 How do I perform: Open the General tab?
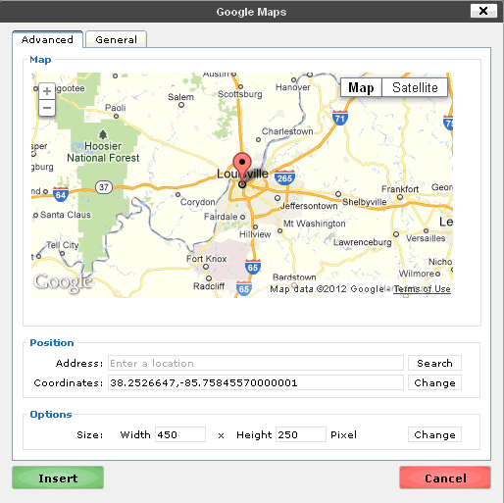tap(116, 39)
